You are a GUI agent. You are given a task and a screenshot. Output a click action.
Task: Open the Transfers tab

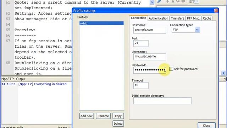point(177,18)
